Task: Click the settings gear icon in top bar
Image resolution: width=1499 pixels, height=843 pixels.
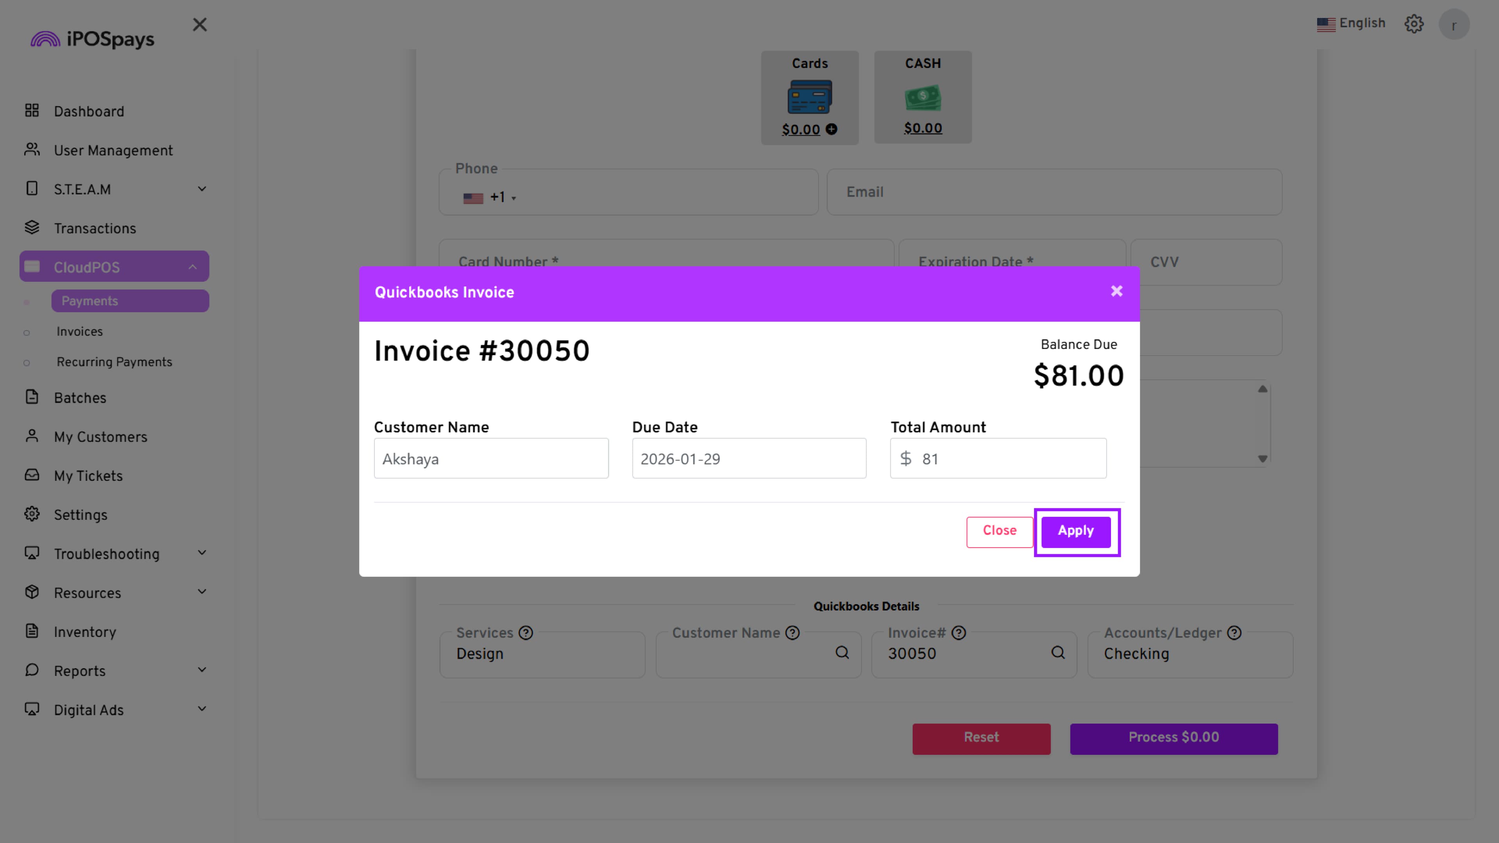Action: point(1414,25)
